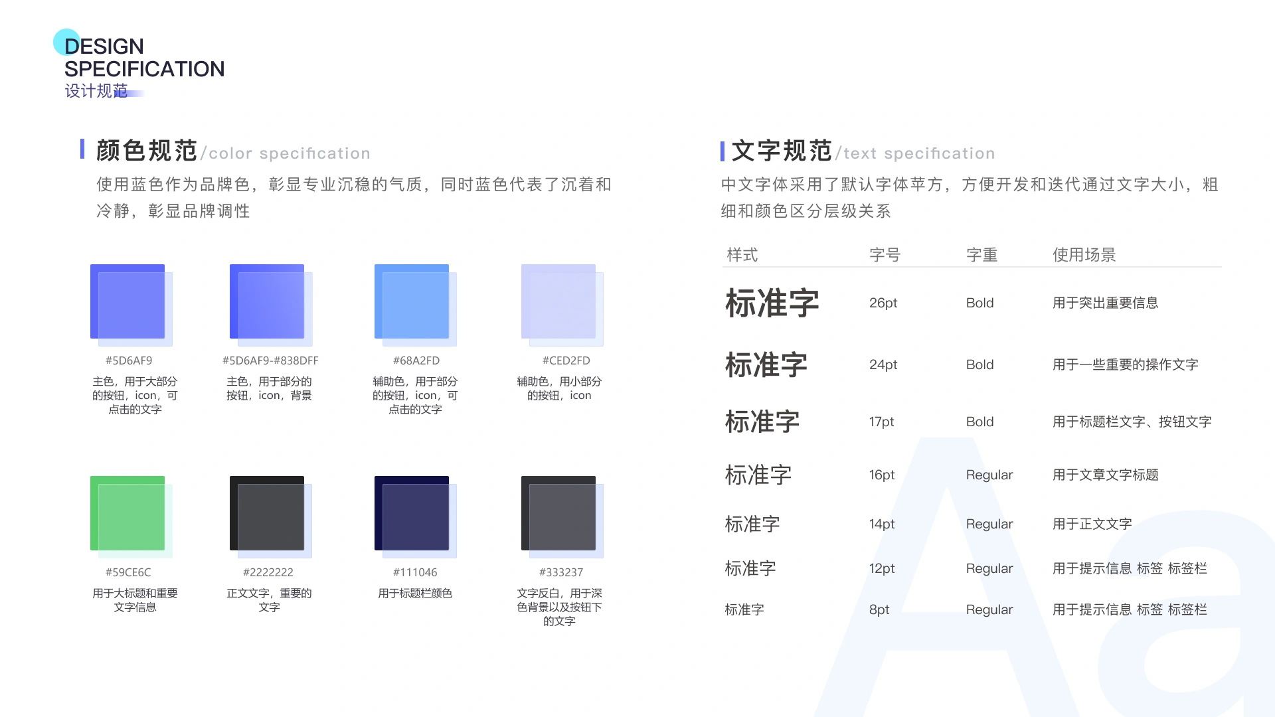Click the 用于突出重要信息 description text
This screenshot has width=1275, height=717.
click(x=1105, y=303)
